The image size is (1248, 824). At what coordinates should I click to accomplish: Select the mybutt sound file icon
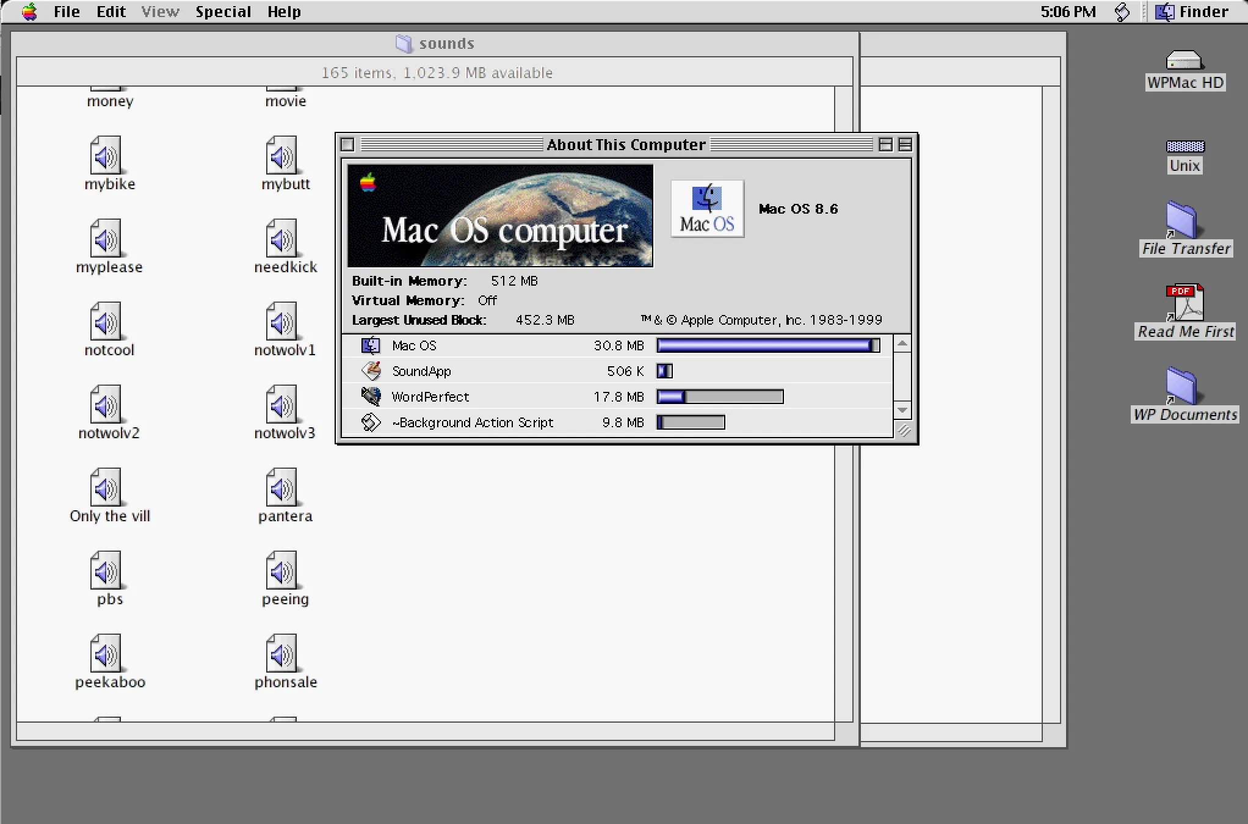281,155
